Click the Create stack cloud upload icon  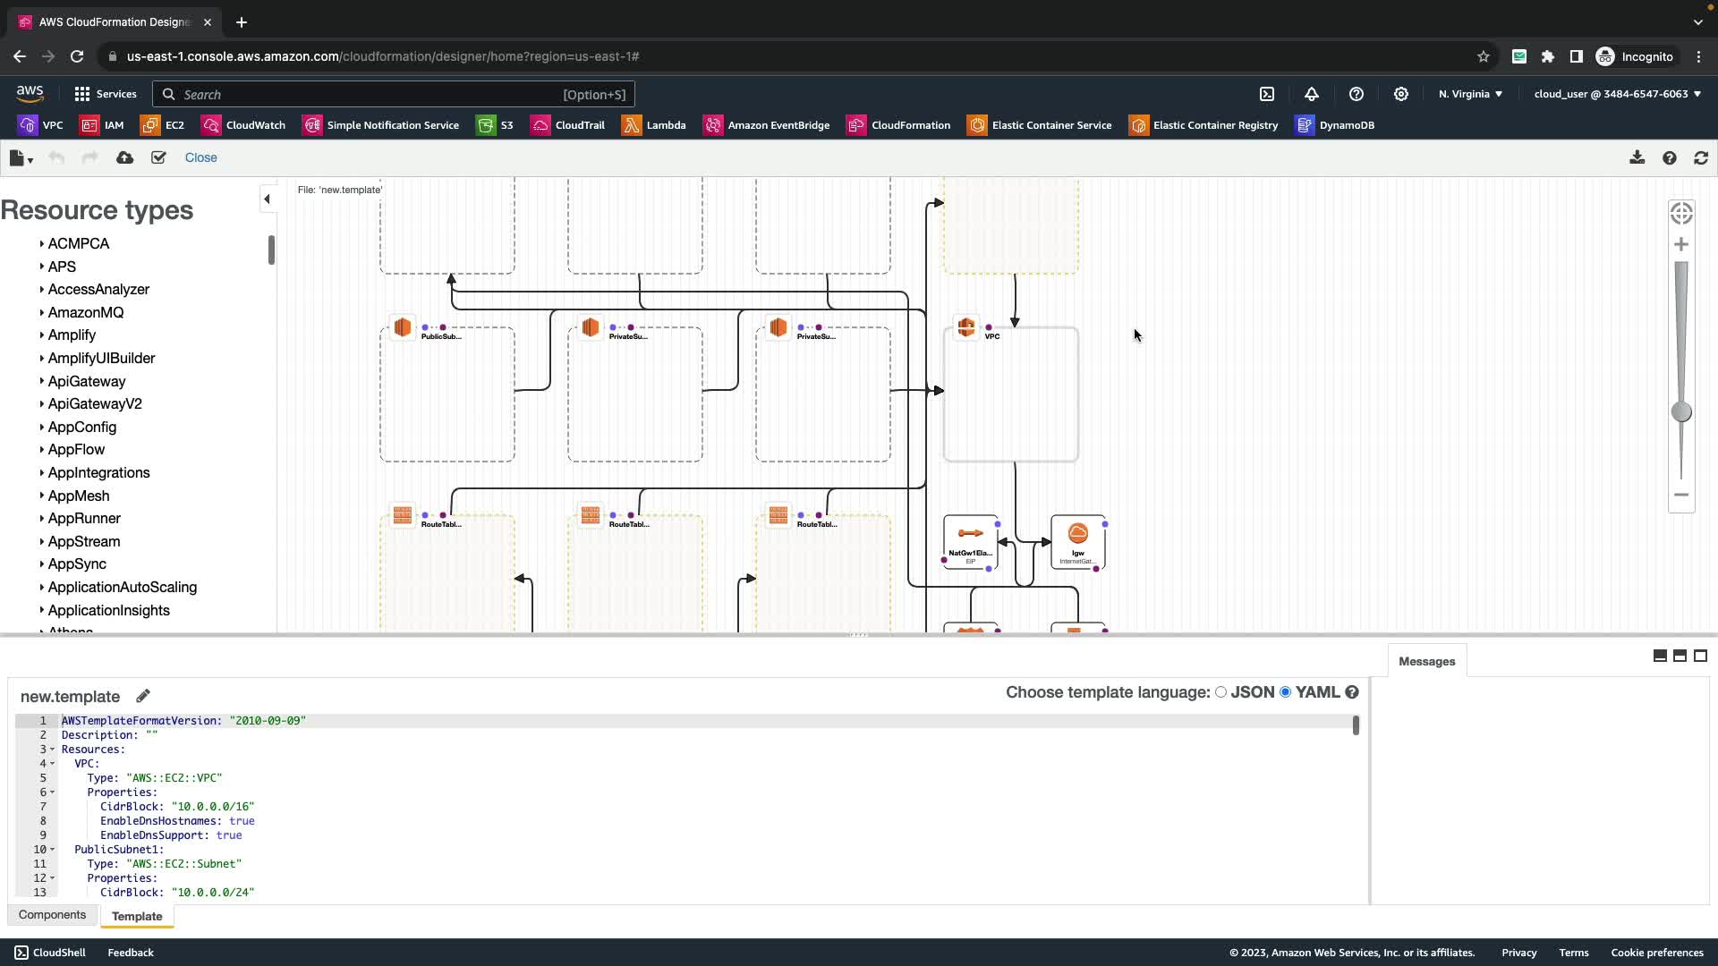click(x=125, y=157)
